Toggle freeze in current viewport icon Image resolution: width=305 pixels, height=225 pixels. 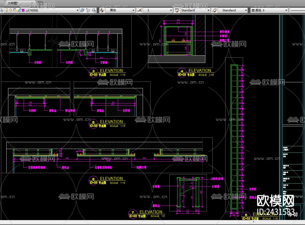[x=15, y=10]
